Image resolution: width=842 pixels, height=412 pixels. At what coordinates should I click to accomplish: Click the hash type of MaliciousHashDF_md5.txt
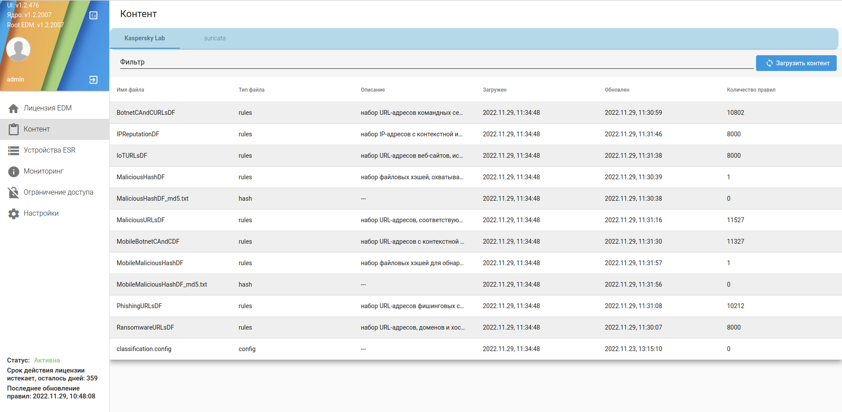coord(245,199)
